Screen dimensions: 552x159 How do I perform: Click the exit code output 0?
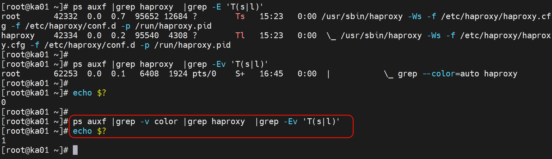4,102
